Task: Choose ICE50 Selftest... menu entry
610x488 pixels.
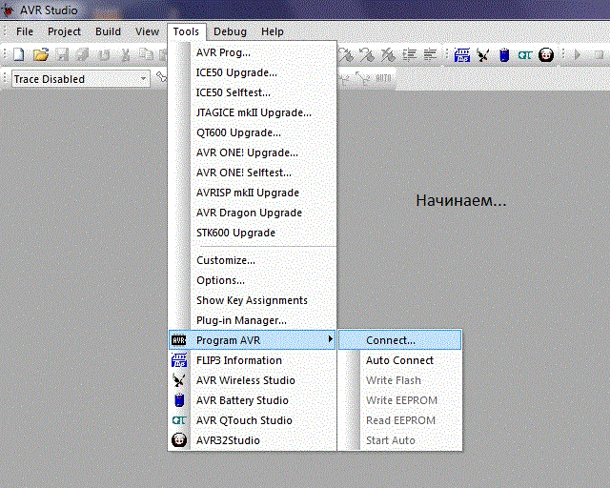Action: click(252, 92)
